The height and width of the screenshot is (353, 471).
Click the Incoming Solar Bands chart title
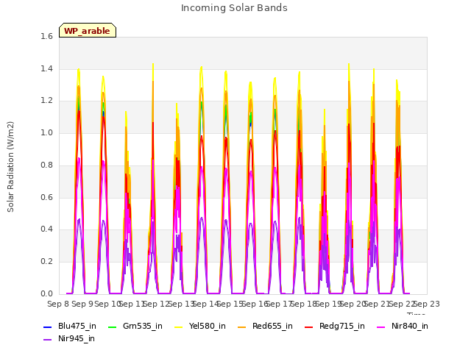(x=234, y=8)
